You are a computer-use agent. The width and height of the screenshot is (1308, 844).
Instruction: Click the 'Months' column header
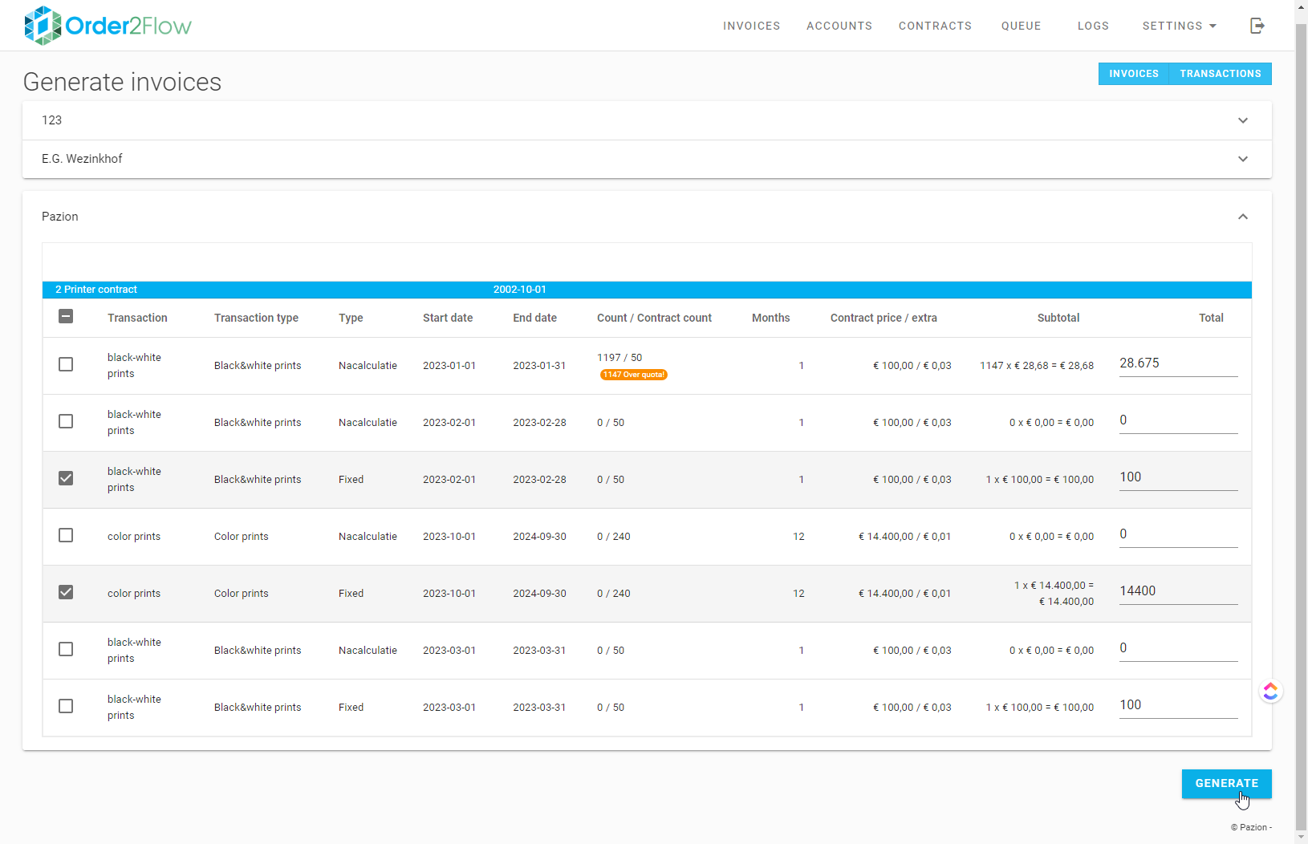770,318
